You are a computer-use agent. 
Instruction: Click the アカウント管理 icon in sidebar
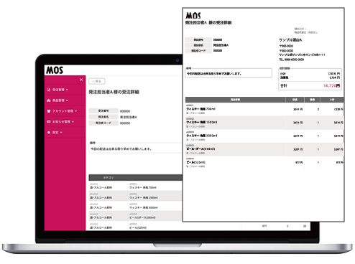49,111
